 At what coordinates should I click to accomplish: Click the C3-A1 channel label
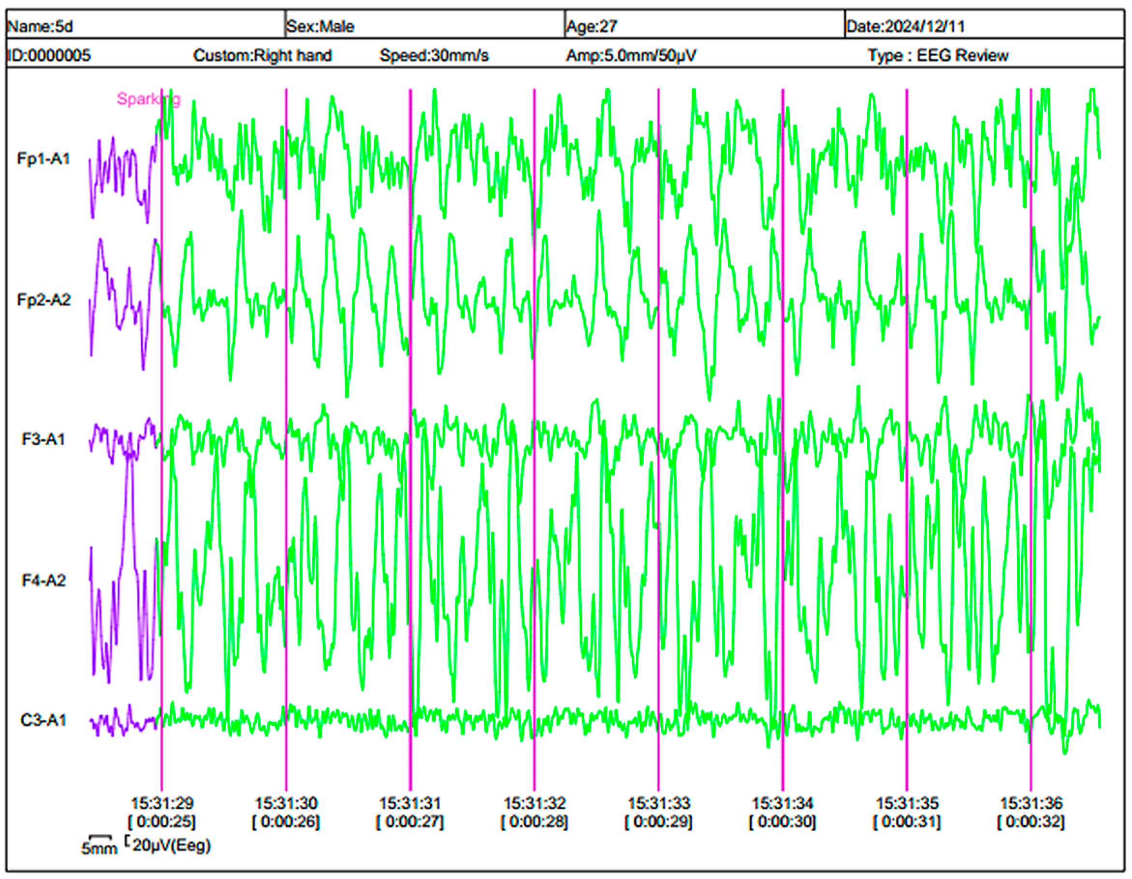click(44, 720)
